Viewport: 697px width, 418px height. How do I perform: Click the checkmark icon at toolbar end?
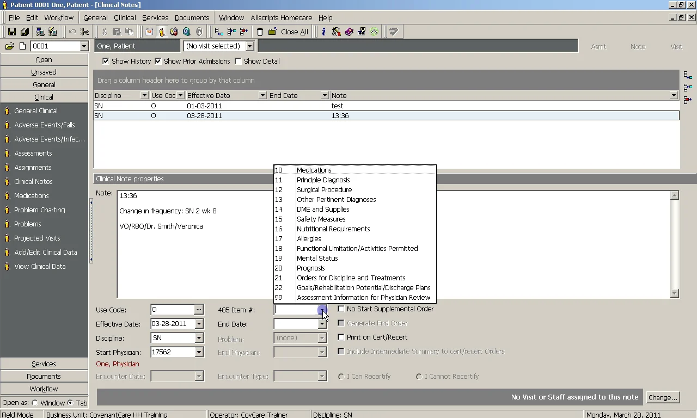tap(394, 32)
